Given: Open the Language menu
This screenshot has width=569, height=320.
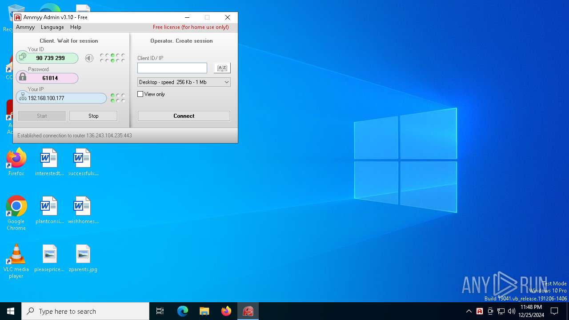Looking at the screenshot, I should click(x=52, y=27).
